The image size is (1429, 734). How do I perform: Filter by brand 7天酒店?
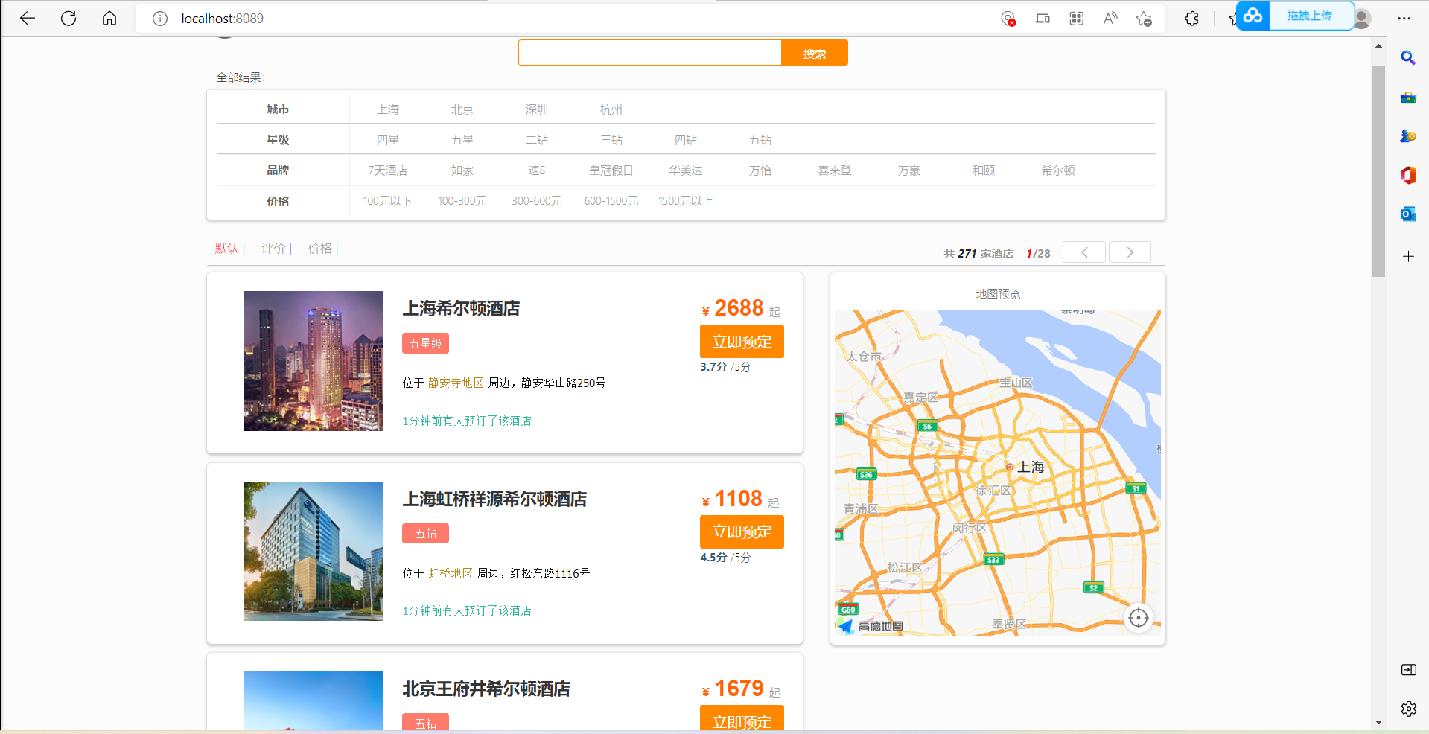388,170
